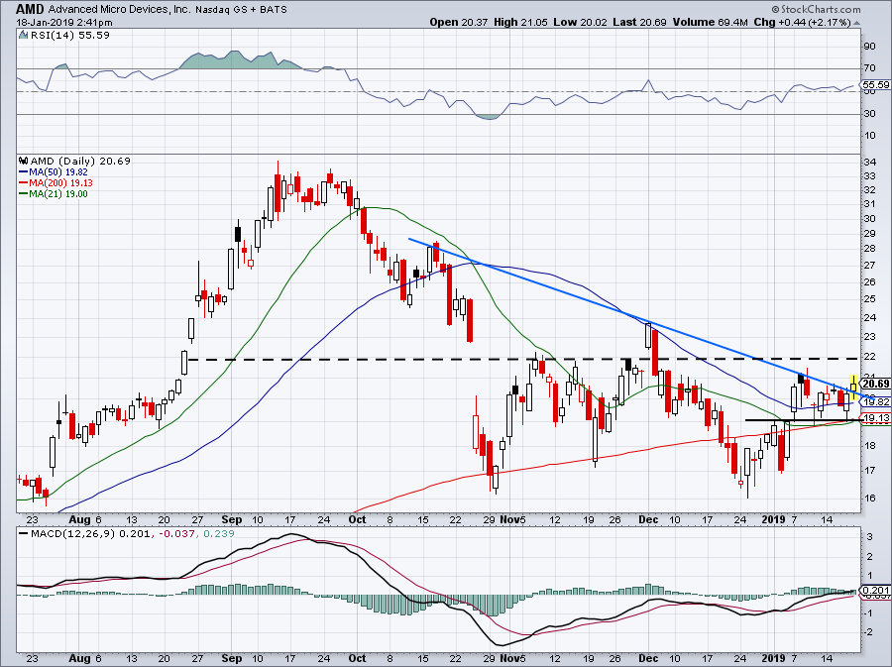Image resolution: width=892 pixels, height=667 pixels.
Task: Click the AMD (Daily) 20.69 legend label
Action: coord(80,161)
